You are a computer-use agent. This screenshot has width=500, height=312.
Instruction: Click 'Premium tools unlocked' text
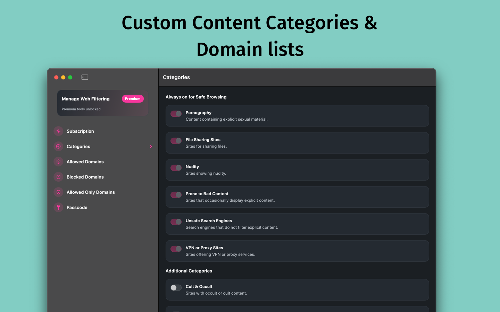81,109
